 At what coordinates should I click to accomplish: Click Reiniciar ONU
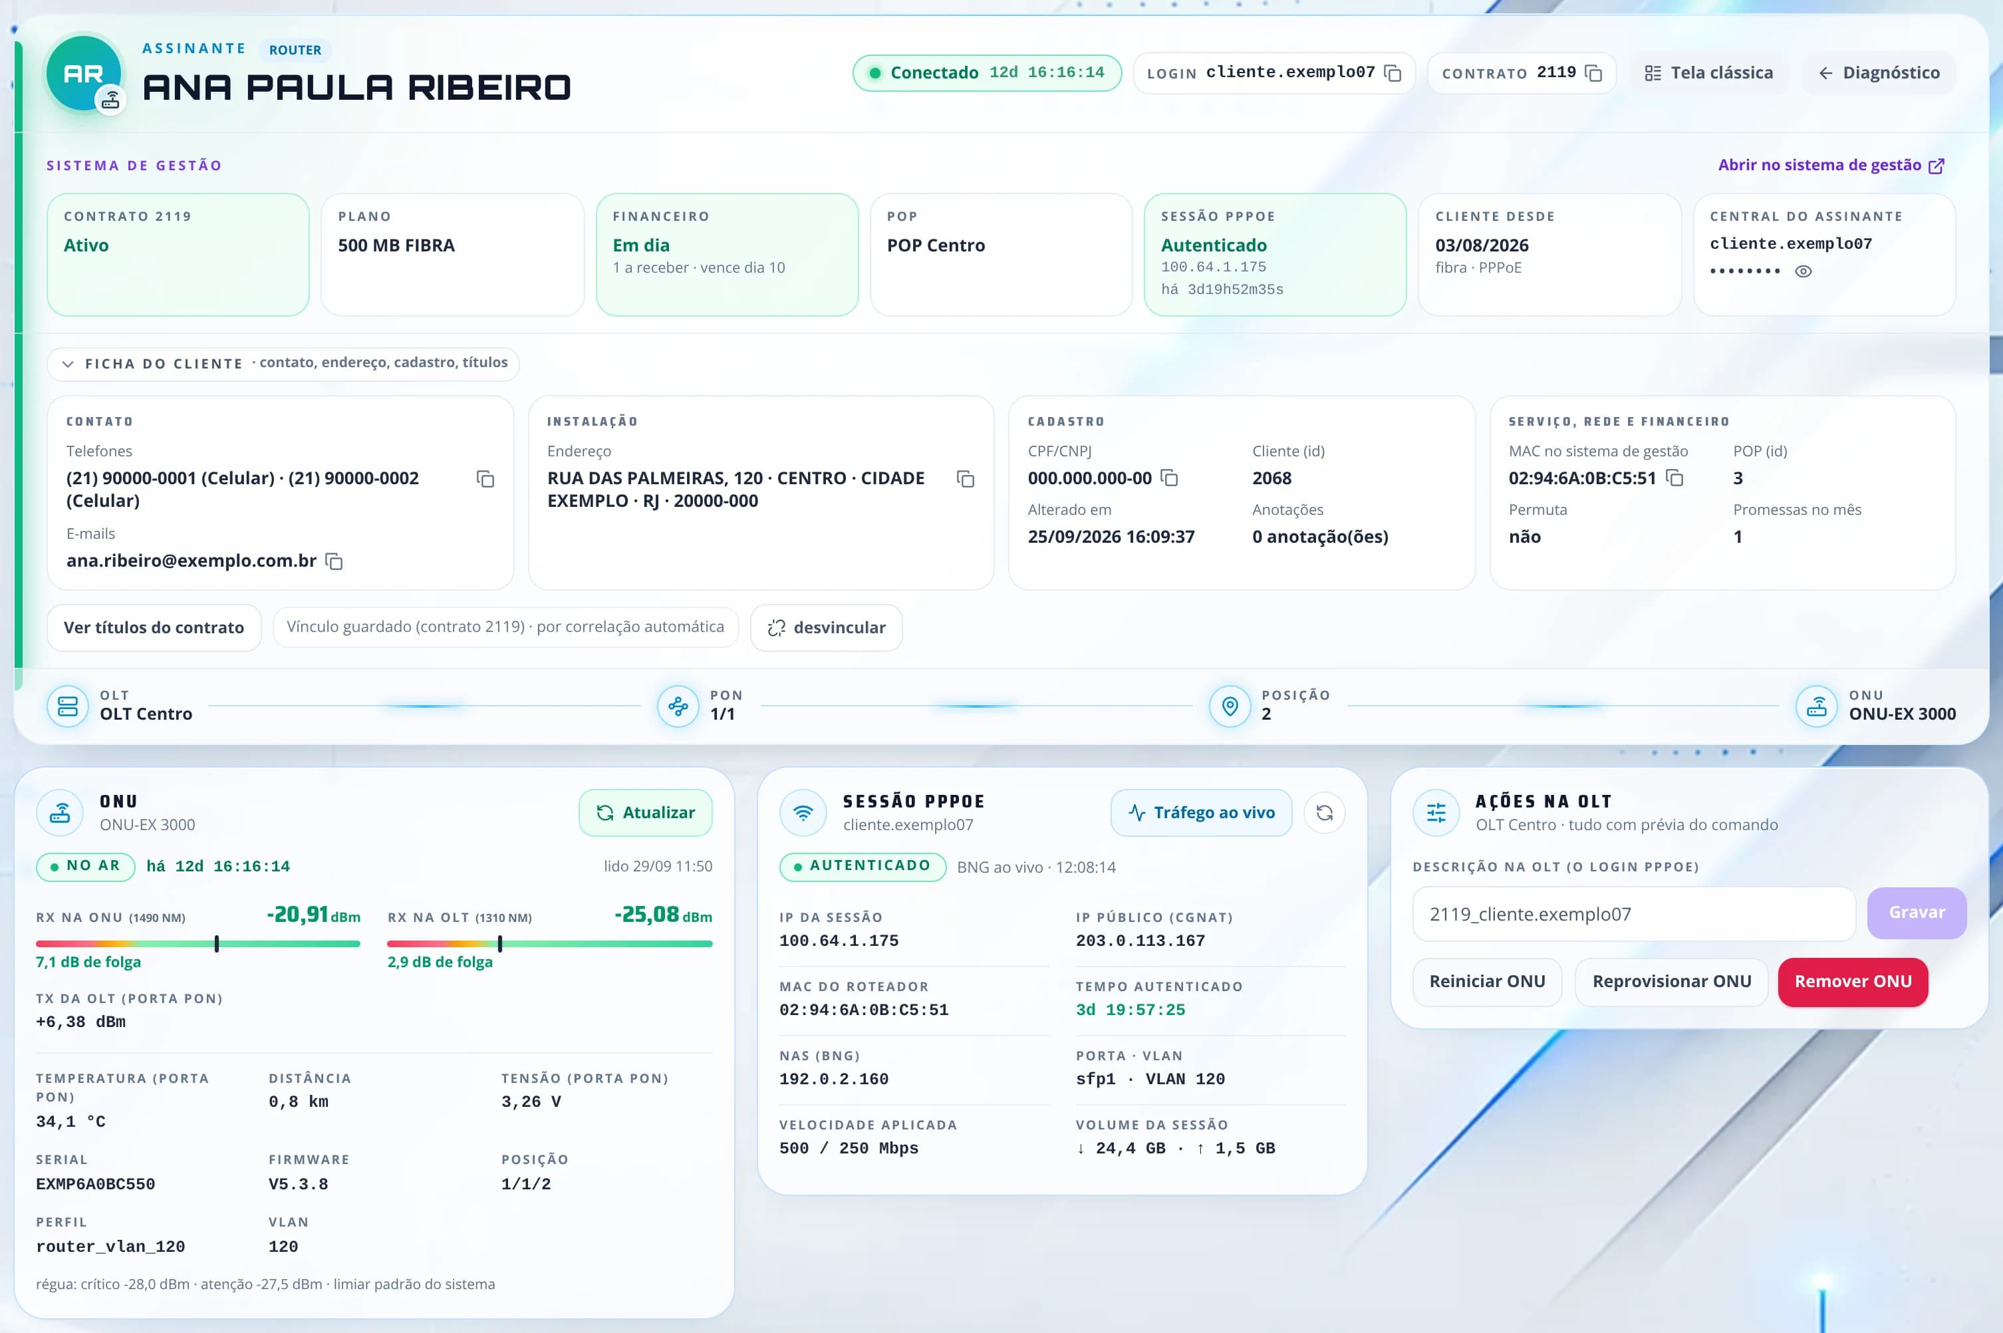tap(1487, 982)
